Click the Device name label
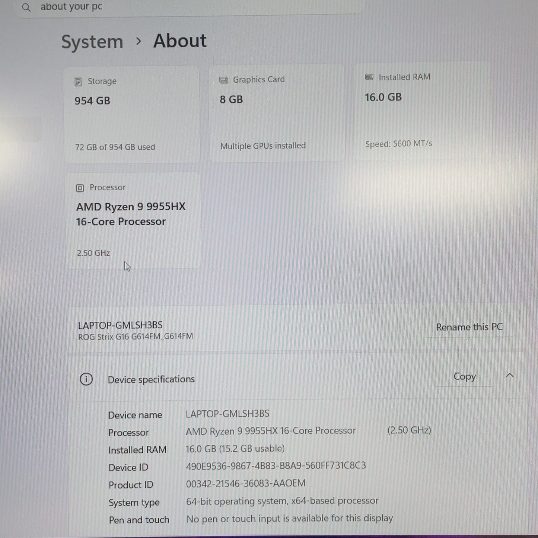The height and width of the screenshot is (538, 538). (x=135, y=415)
